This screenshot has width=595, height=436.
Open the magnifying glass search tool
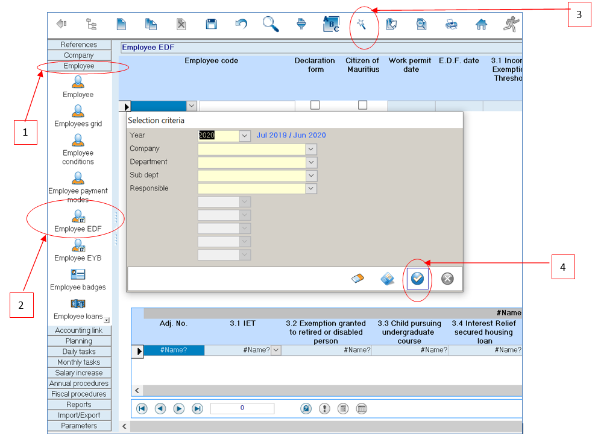(271, 24)
